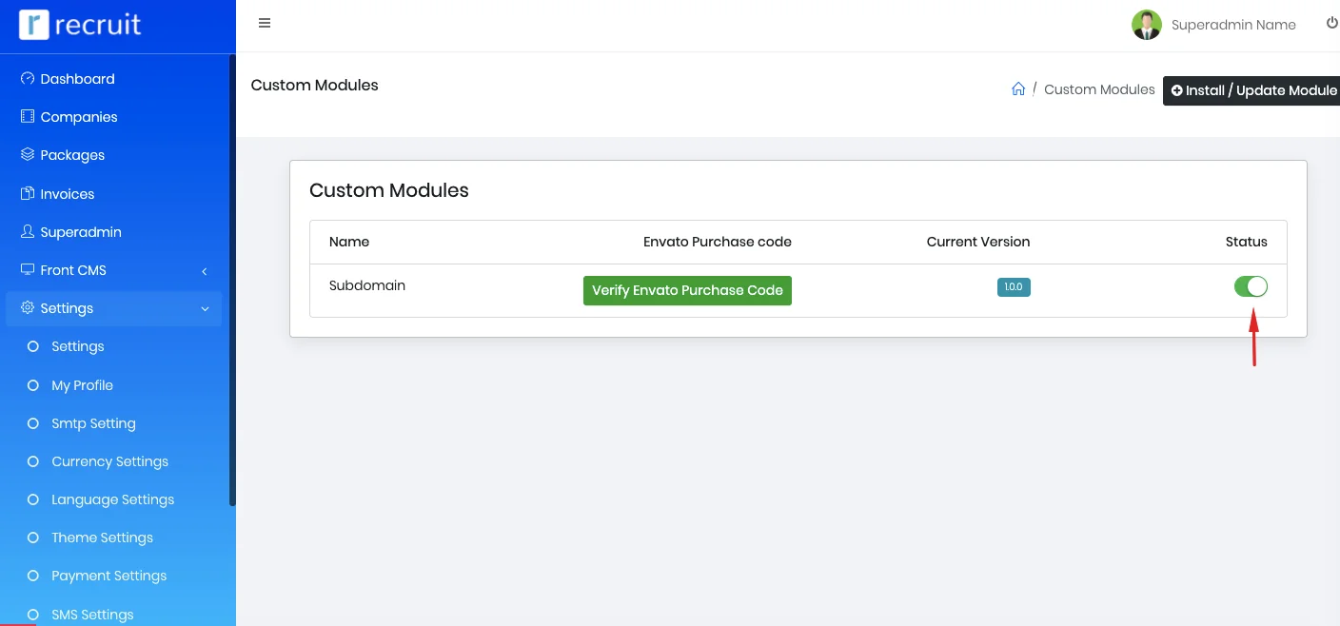Screen dimensions: 1340x626
Task: Click the Packages stack icon
Action: pyautogui.click(x=28, y=155)
